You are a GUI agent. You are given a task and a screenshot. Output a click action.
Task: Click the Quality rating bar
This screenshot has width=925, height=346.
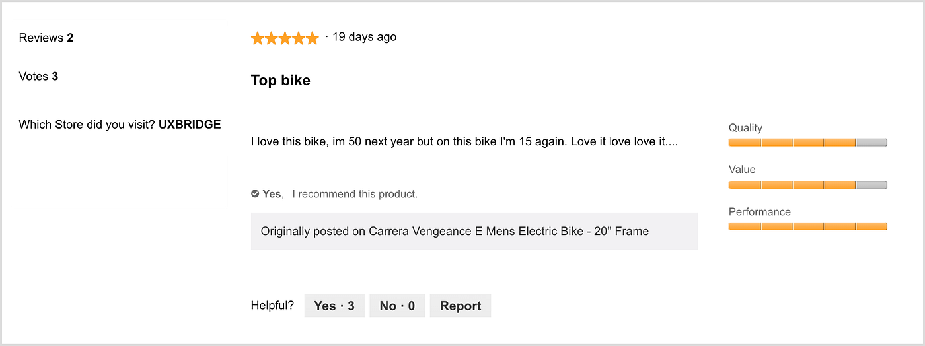(807, 143)
